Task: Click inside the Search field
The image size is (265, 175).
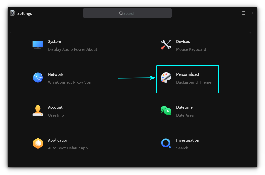Action: click(x=127, y=13)
